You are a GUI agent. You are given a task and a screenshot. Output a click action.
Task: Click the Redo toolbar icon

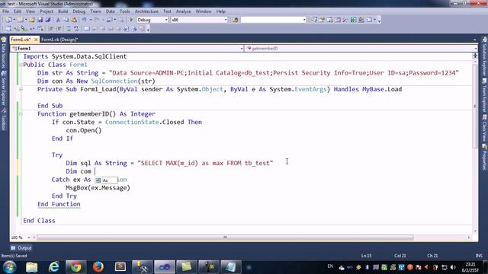point(97,20)
